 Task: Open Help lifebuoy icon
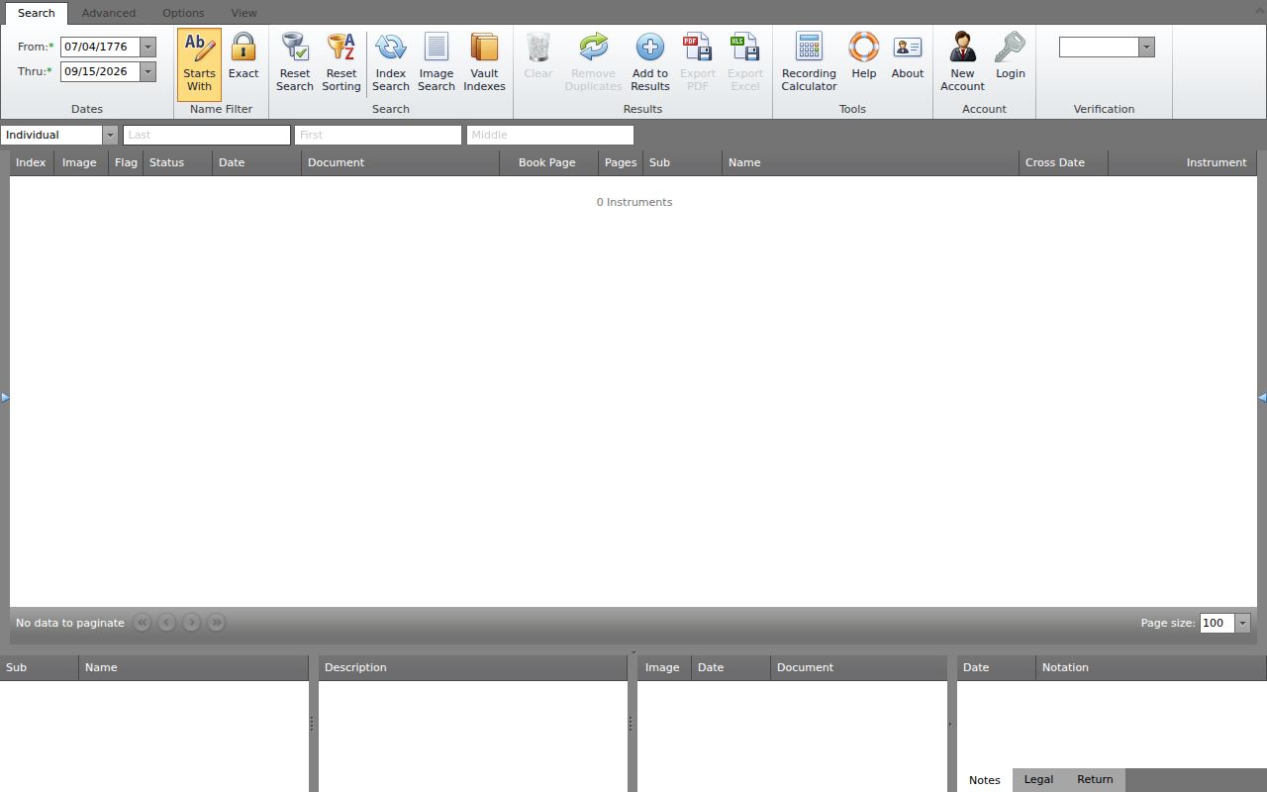[864, 47]
